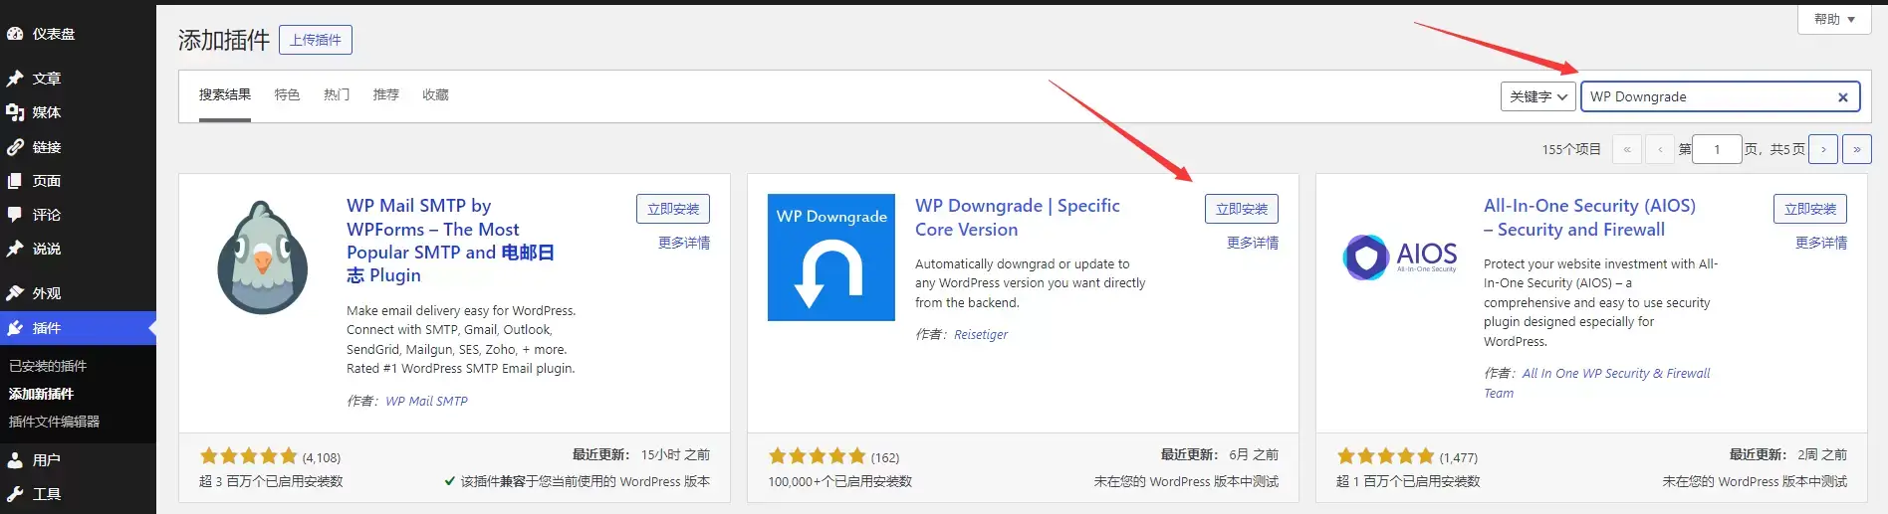Click the WP Mail SMTP star rating
Image resolution: width=1888 pixels, height=514 pixels.
pyautogui.click(x=249, y=456)
